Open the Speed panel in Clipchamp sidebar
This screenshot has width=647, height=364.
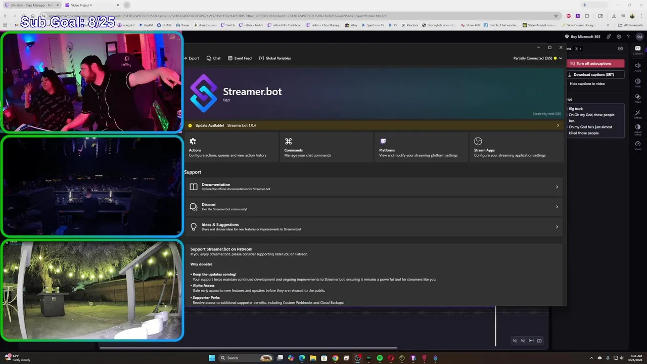(x=638, y=146)
